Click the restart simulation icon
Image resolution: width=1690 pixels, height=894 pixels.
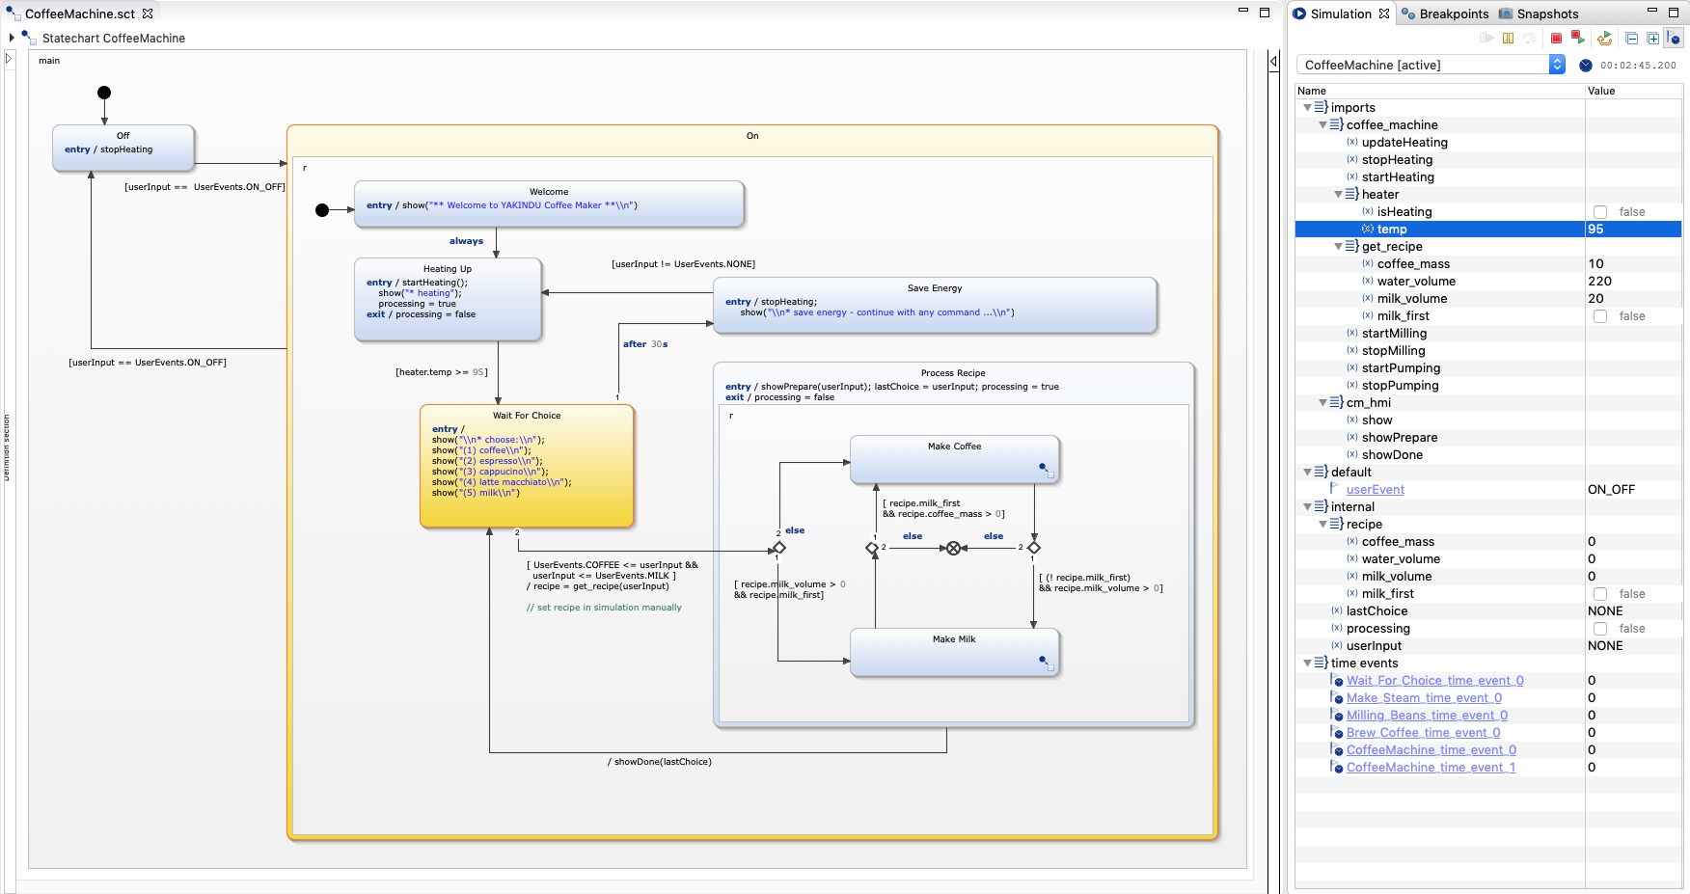coord(1578,38)
